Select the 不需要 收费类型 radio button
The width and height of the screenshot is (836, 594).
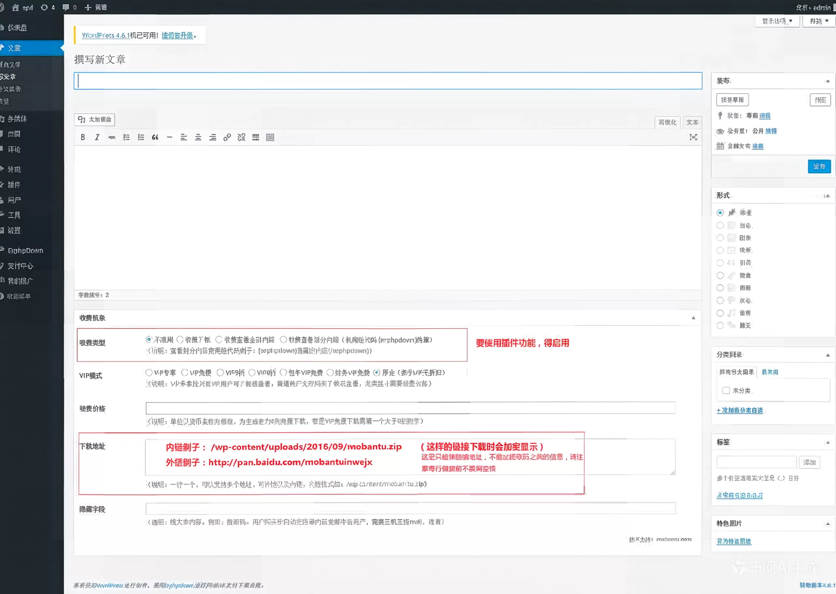[x=149, y=339]
